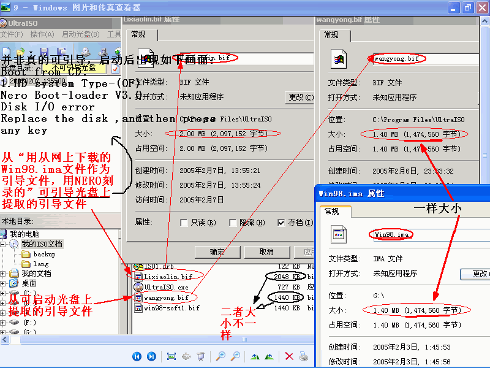
Task: Click the Lixiaolin.bif file icon in list
Action: coord(138,277)
